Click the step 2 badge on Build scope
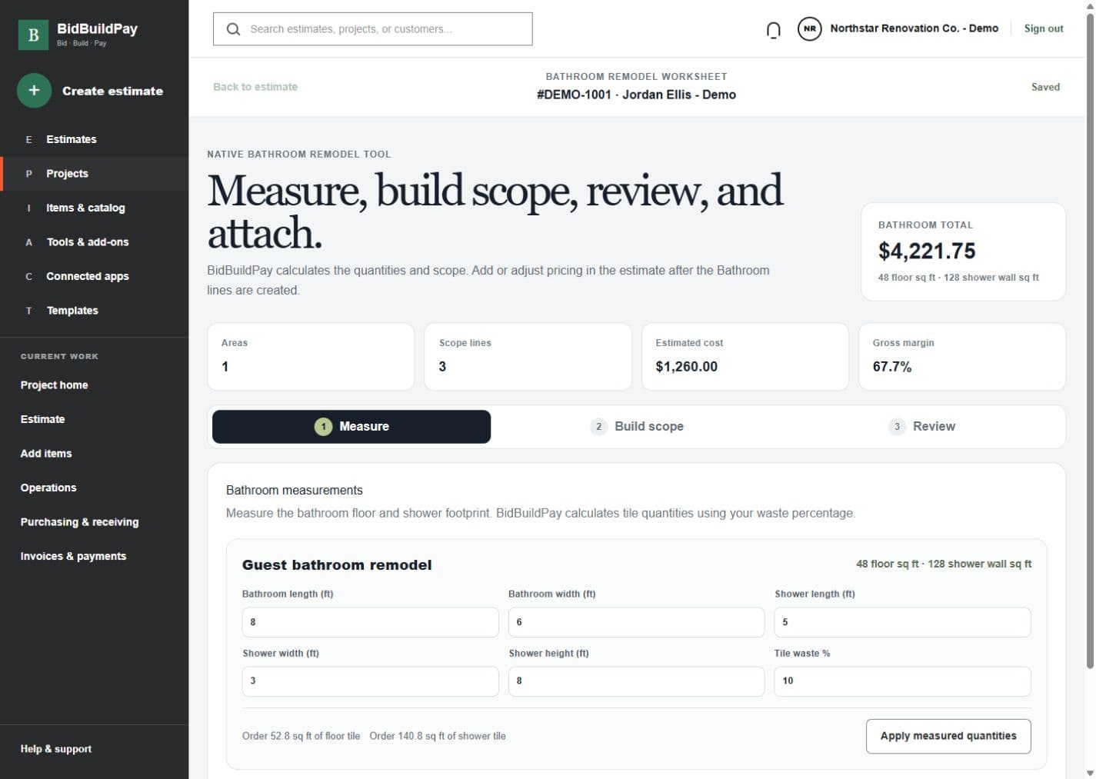The width and height of the screenshot is (1096, 779). [598, 427]
